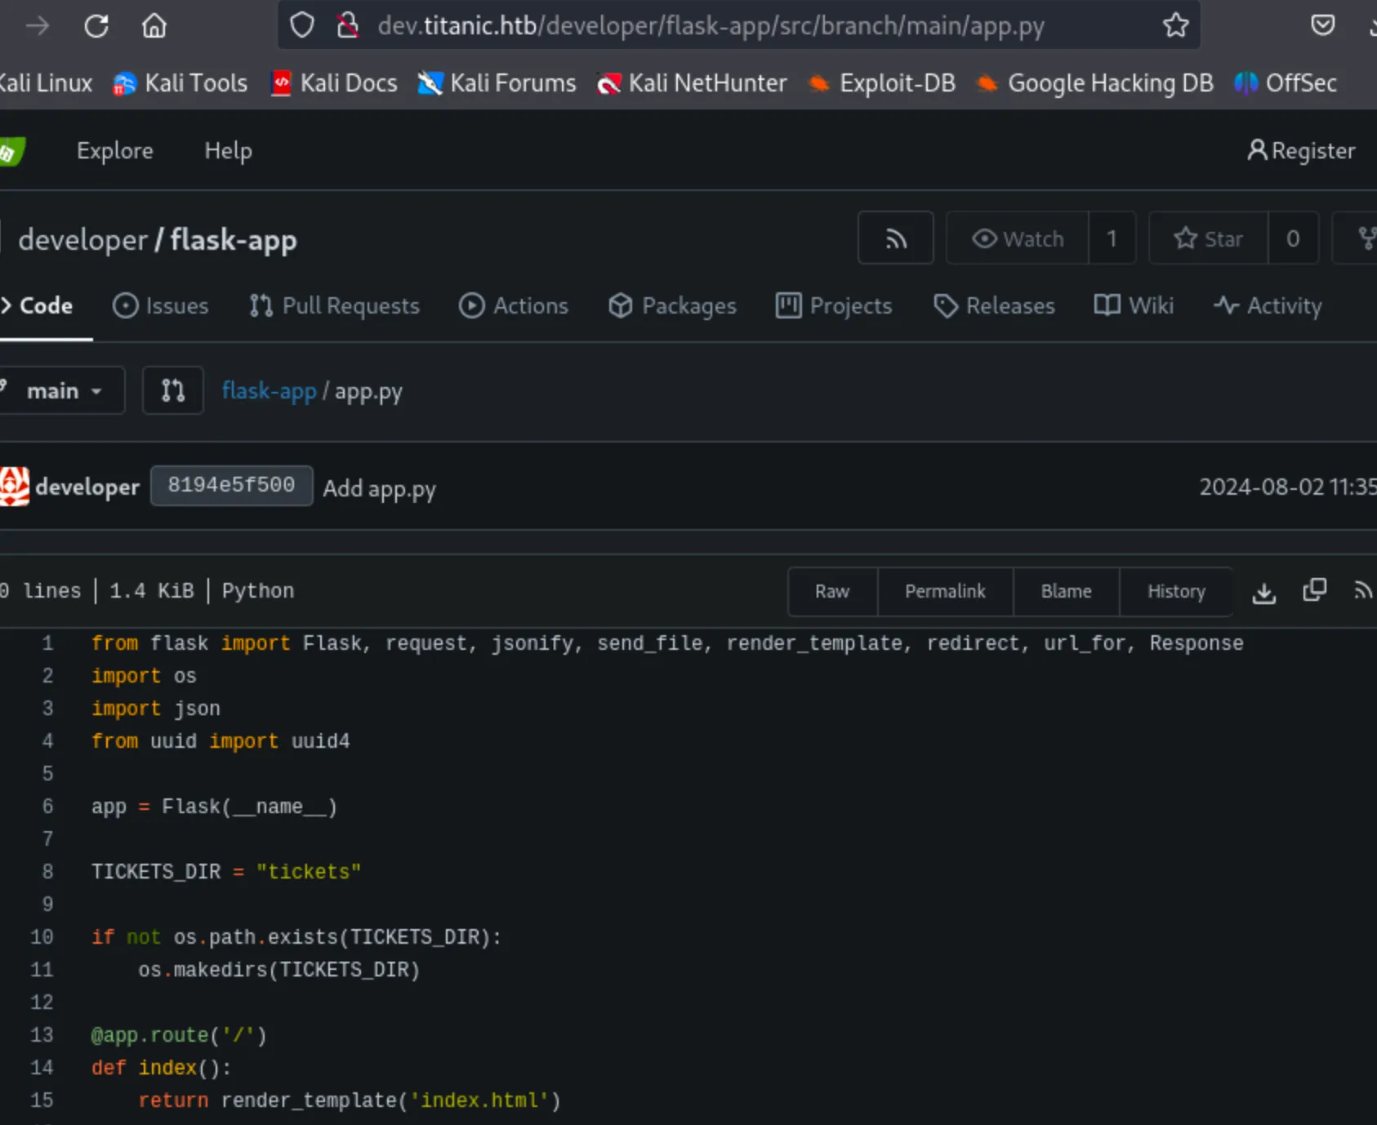Switch to the Activity tab
This screenshot has width=1377, height=1125.
tap(1268, 306)
